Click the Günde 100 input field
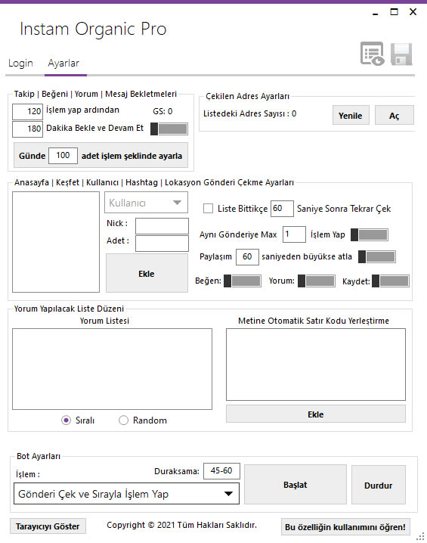The width and height of the screenshot is (427, 543). (x=63, y=156)
